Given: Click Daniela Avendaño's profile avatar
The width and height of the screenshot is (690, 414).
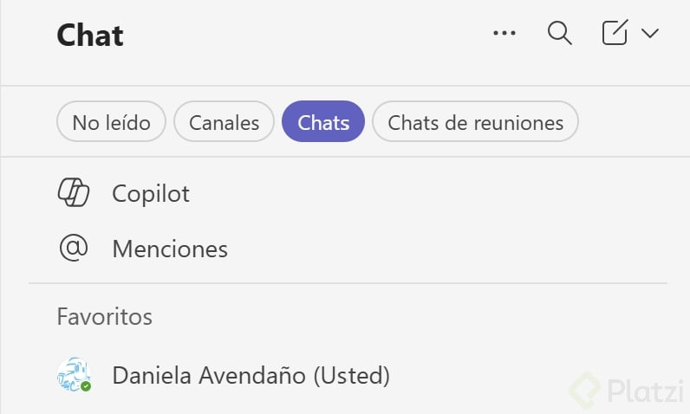Looking at the screenshot, I should pyautogui.click(x=72, y=374).
